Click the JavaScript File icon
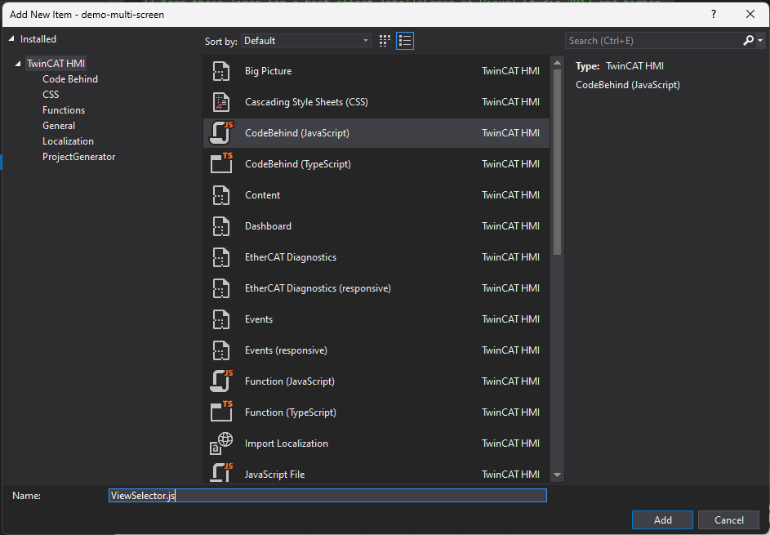 (x=221, y=473)
